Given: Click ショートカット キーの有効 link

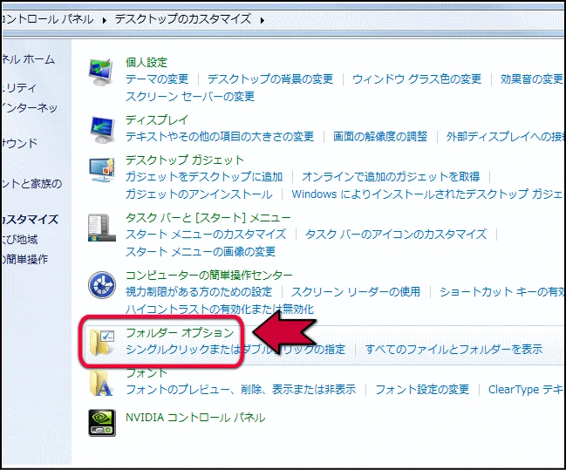Looking at the screenshot, I should pos(501,291).
